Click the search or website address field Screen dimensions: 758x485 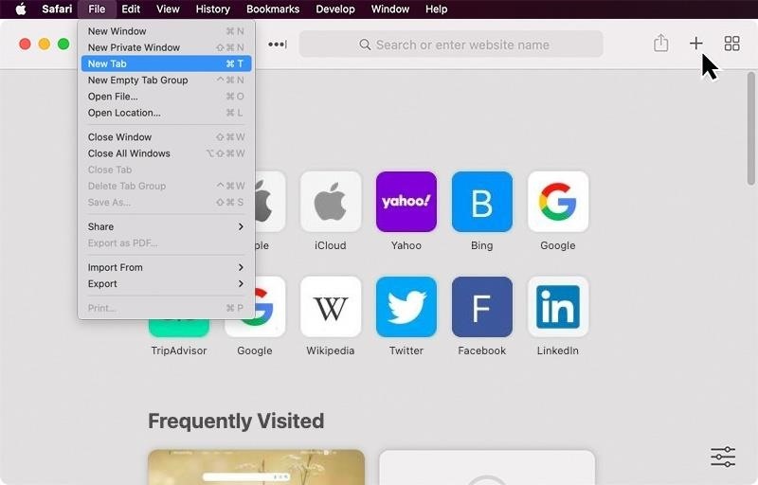pos(451,45)
